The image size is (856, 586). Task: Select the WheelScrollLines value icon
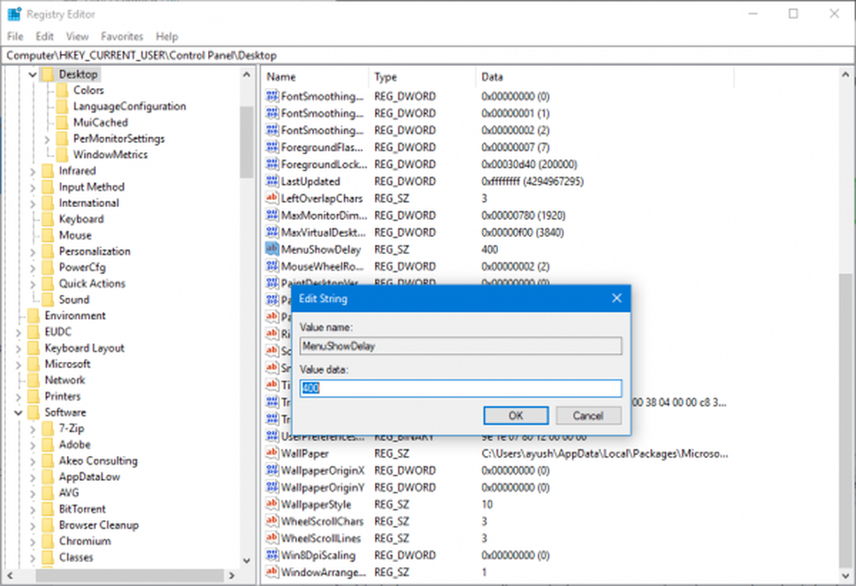tap(271, 538)
